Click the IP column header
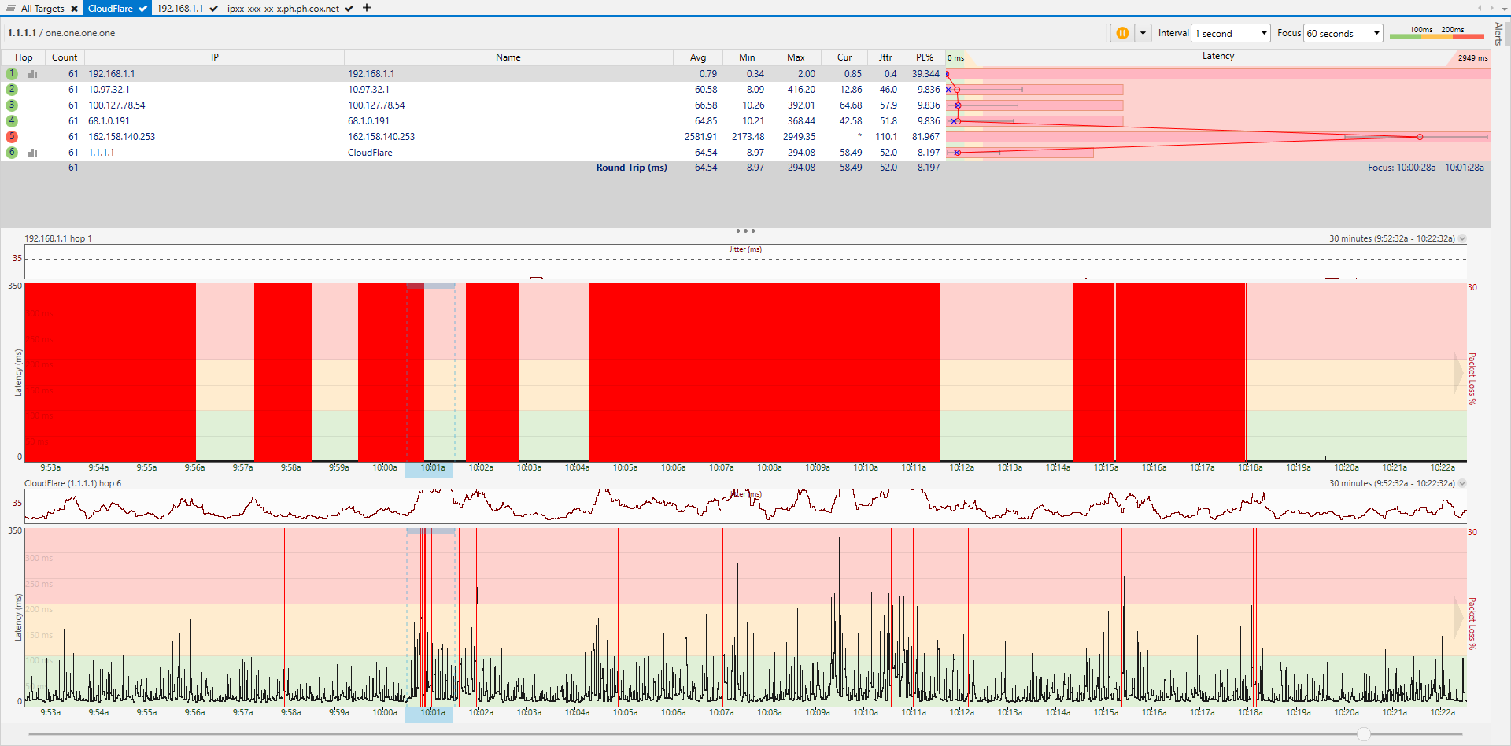The height and width of the screenshot is (746, 1511). pos(214,57)
